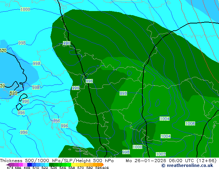
Task: Click the 1000 label near the bottom low
Action: [137, 147]
